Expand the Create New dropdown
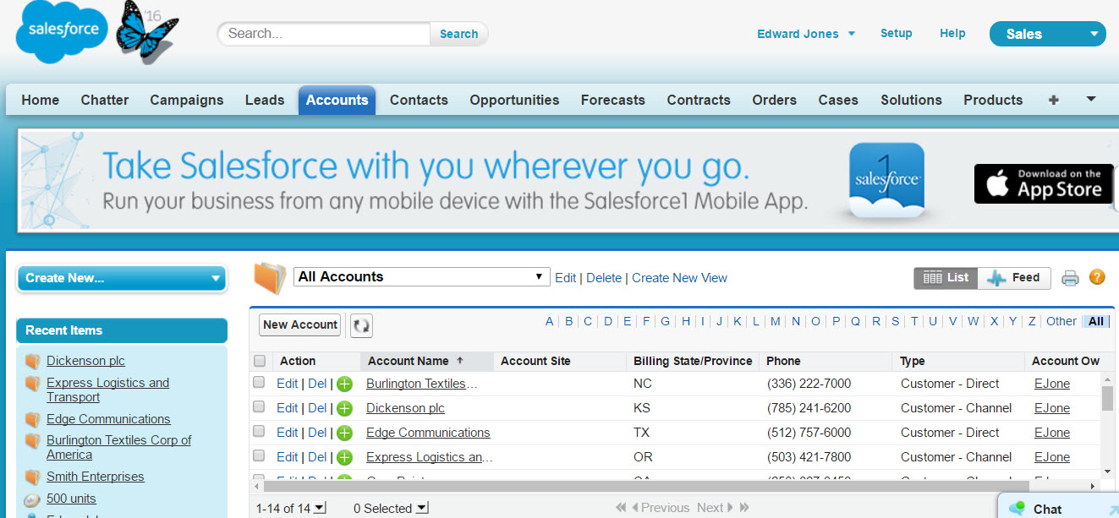Viewport: 1119px width, 518px height. pos(122,278)
